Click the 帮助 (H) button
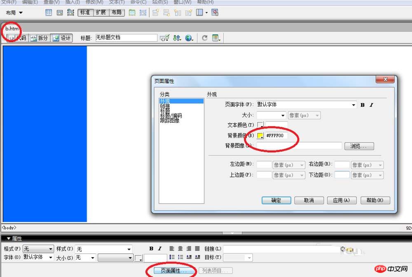This screenshot has width=412, height=277. click(x=375, y=200)
